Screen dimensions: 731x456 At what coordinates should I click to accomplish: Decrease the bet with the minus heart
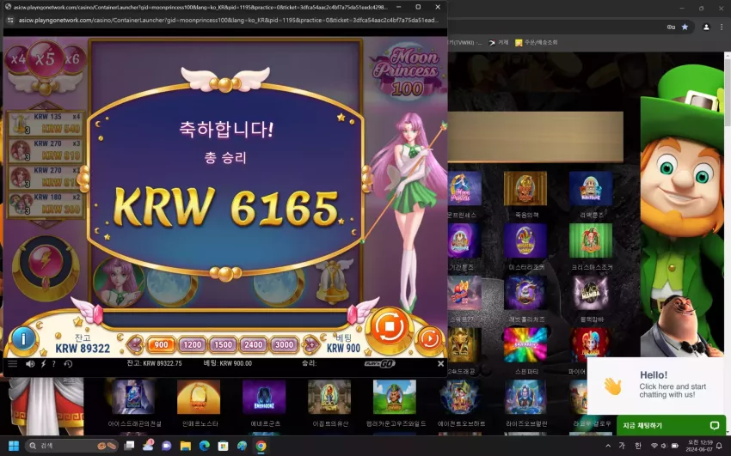135,345
